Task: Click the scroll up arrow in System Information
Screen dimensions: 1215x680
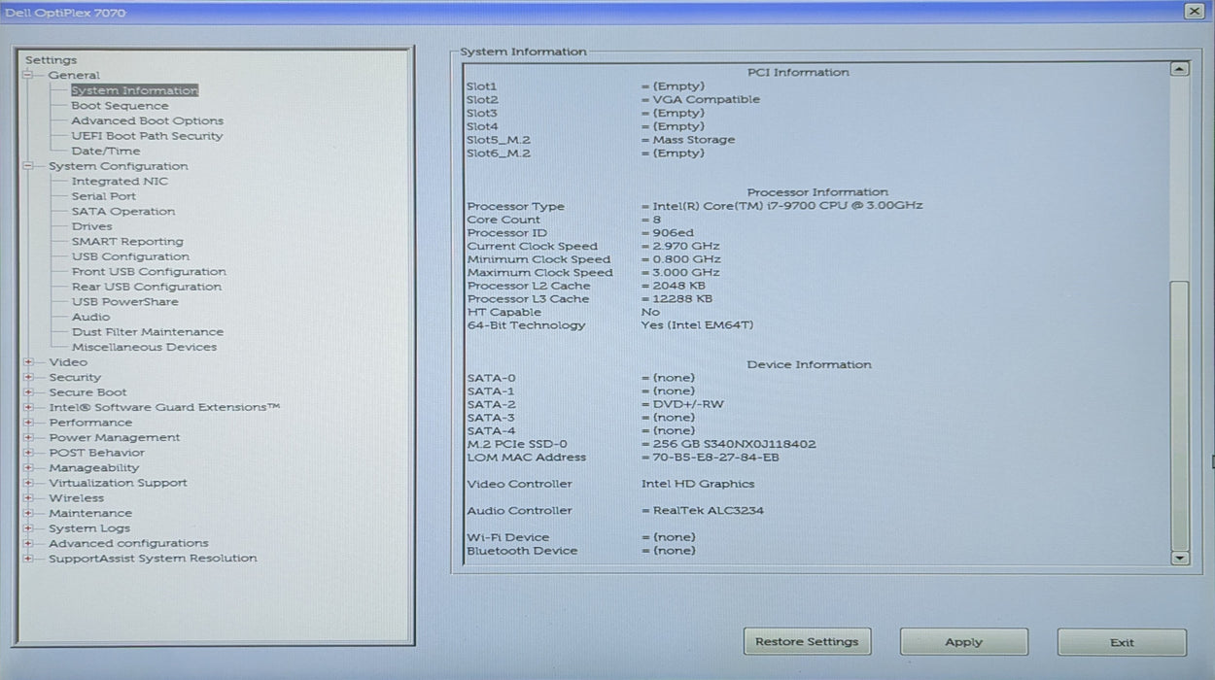Action: [1179, 69]
